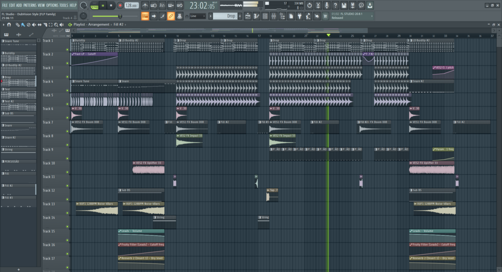The image size is (502, 272).
Task: Switch Pat/Song mode button
Action: point(95,5)
